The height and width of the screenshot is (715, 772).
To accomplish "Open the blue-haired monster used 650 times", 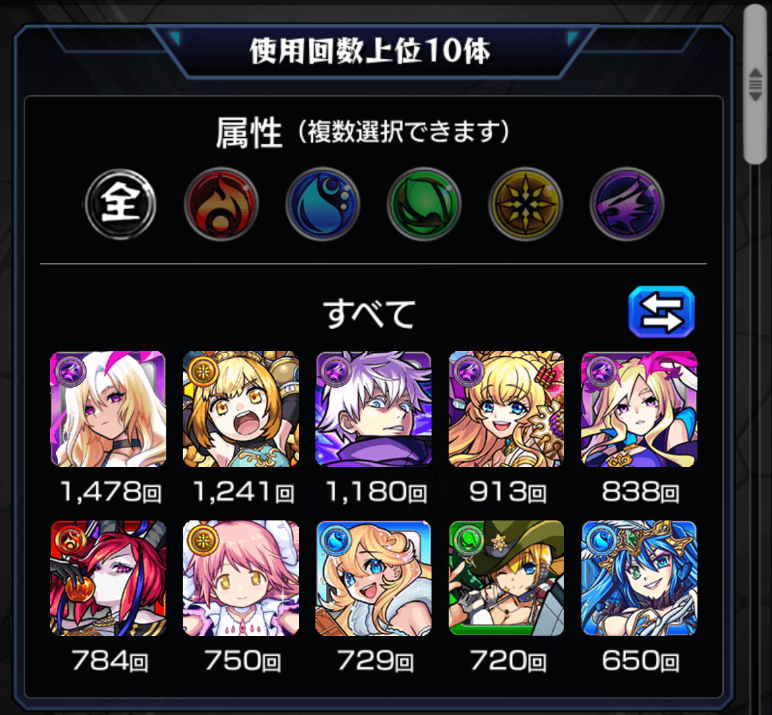I will pos(639,578).
